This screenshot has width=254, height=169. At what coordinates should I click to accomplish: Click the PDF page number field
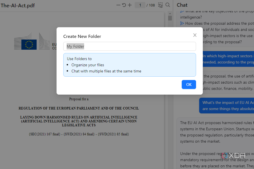(x=140, y=5)
